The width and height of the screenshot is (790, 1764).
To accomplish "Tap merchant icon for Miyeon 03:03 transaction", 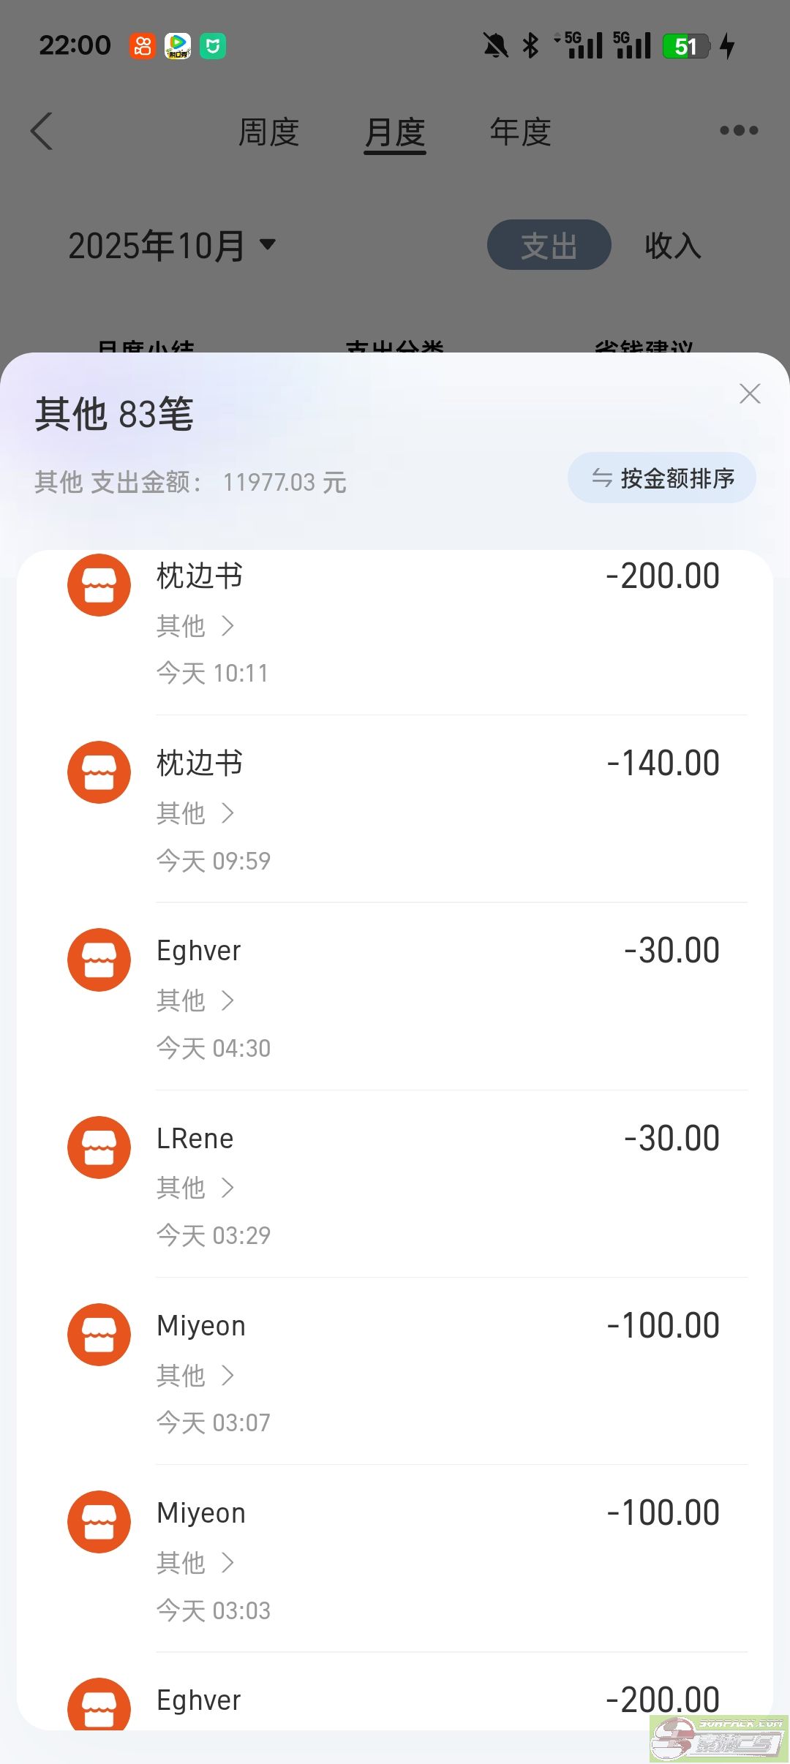I will pos(99,1522).
